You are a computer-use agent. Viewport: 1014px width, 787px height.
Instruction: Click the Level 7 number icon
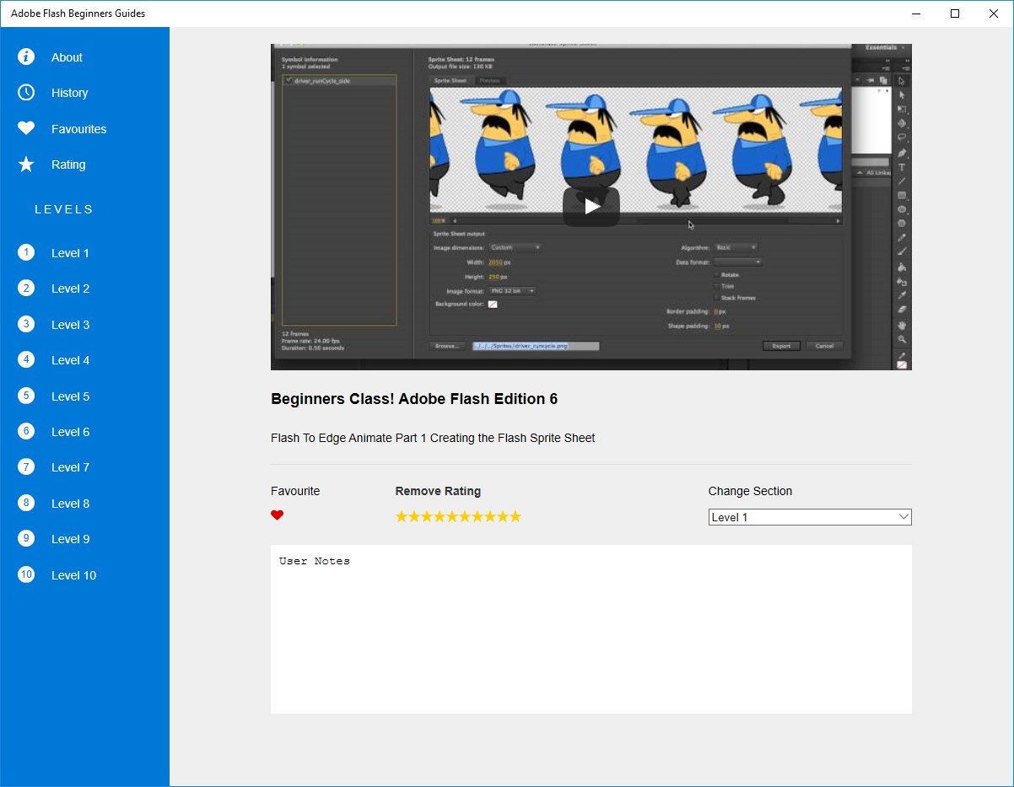(26, 467)
